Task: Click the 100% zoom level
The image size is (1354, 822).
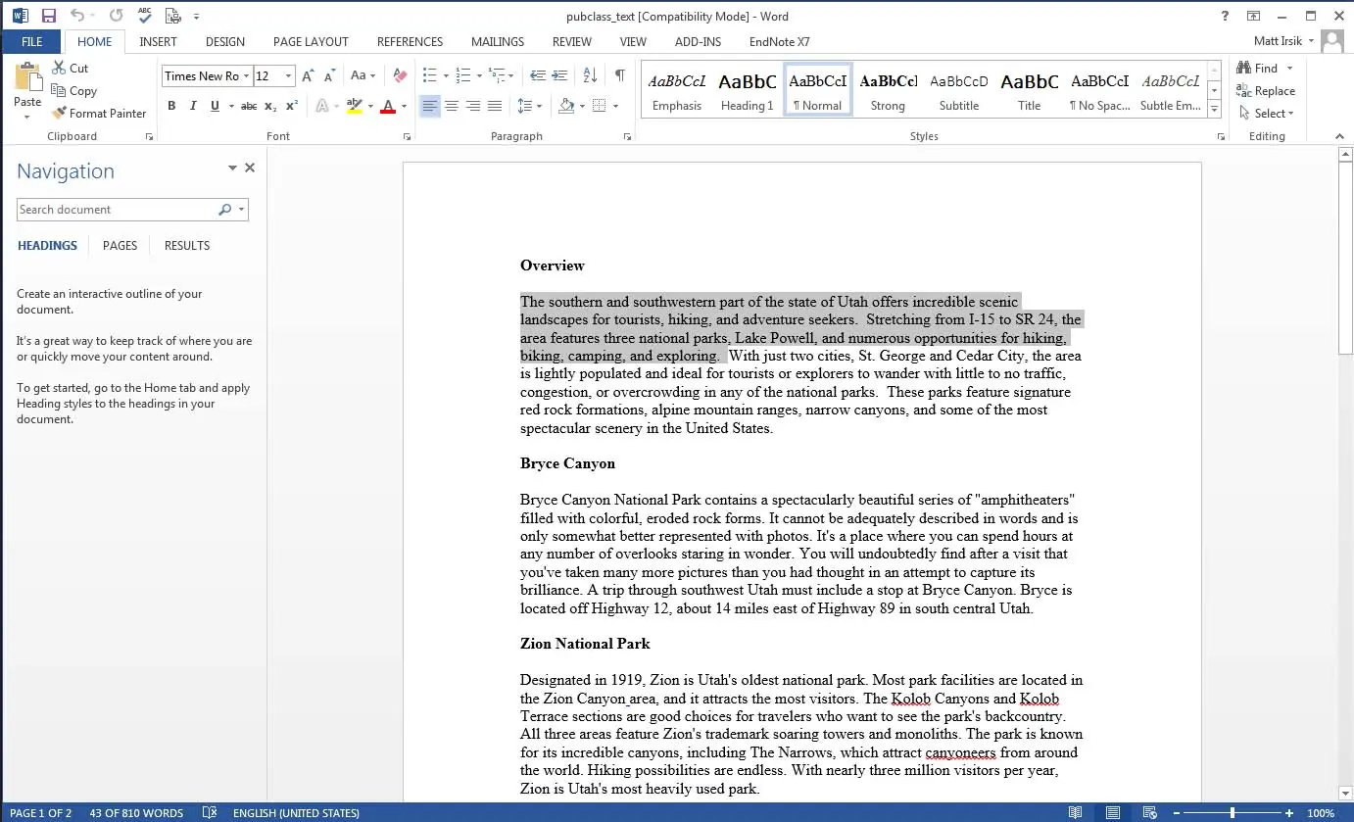Action: [1321, 813]
